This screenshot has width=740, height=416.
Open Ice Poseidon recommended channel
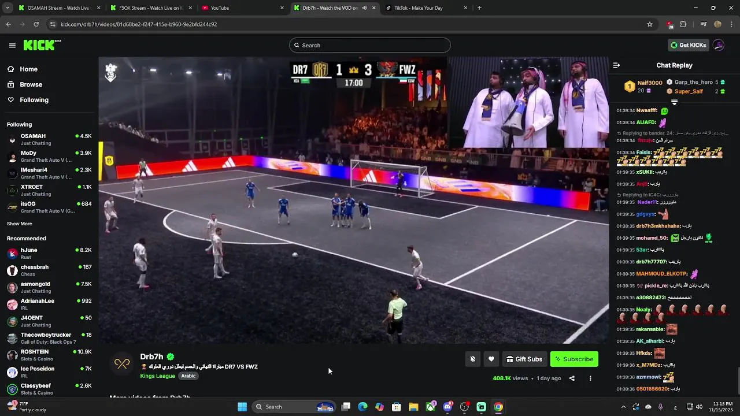point(49,372)
